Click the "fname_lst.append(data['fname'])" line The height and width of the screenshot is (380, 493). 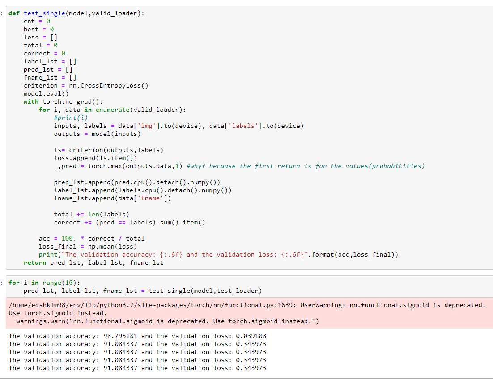point(112,198)
